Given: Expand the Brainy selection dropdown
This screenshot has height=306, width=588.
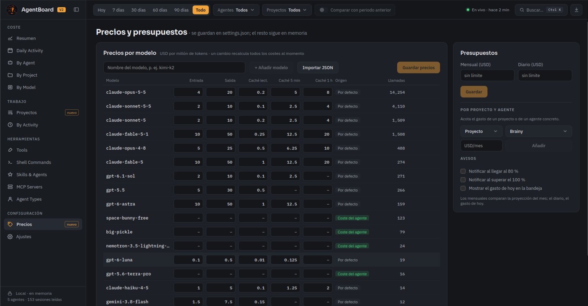Looking at the screenshot, I should click(539, 131).
